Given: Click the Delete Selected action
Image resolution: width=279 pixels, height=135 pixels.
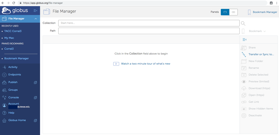Looking at the screenshot, I should pos(258,75).
